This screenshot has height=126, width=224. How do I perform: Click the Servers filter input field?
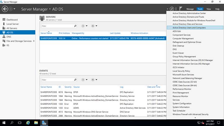click(x=58, y=26)
